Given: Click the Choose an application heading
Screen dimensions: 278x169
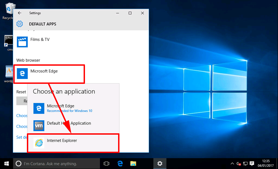Looking at the screenshot, I should click(x=64, y=91).
